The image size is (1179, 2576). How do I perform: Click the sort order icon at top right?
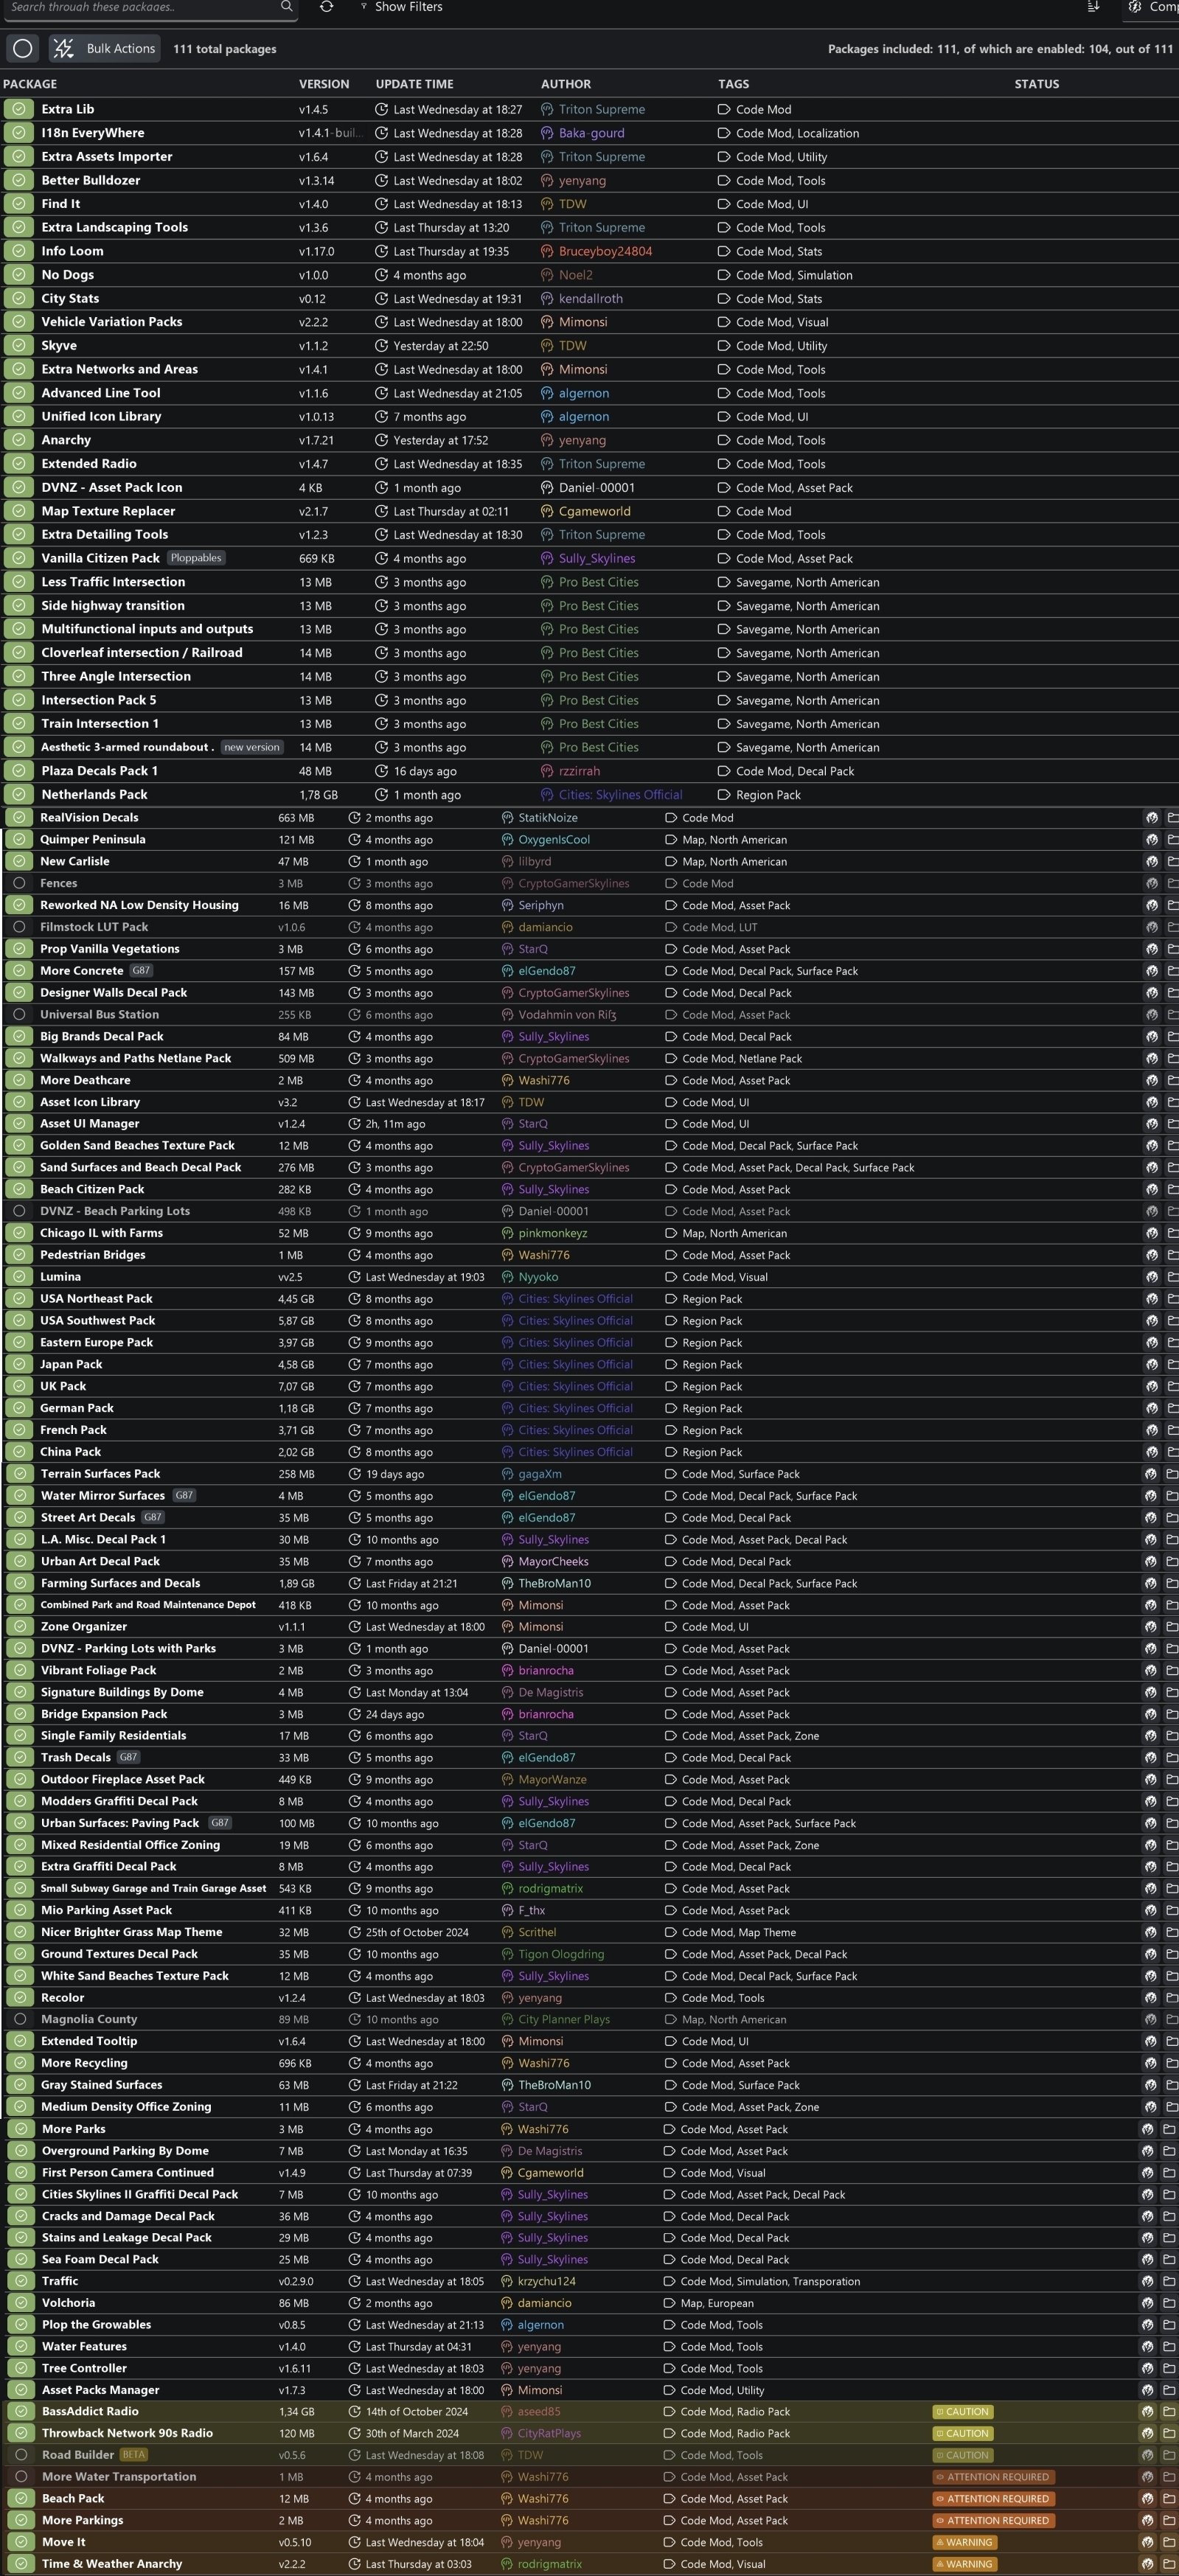click(x=1093, y=7)
